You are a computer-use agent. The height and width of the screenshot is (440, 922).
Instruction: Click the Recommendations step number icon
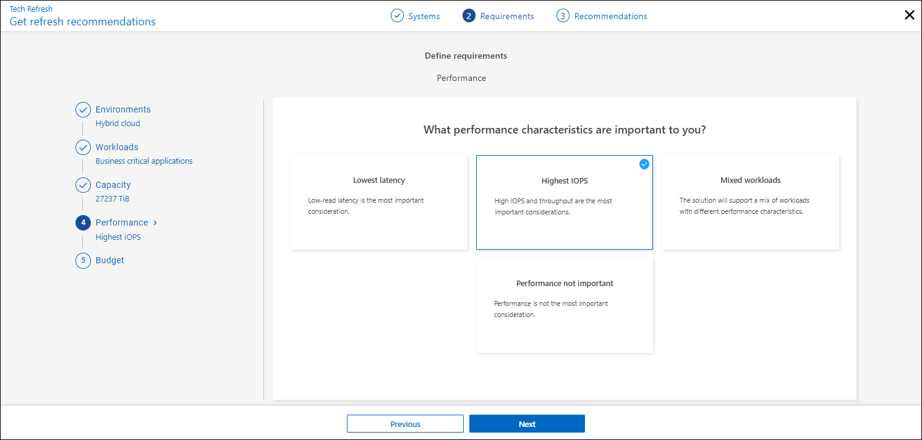563,15
